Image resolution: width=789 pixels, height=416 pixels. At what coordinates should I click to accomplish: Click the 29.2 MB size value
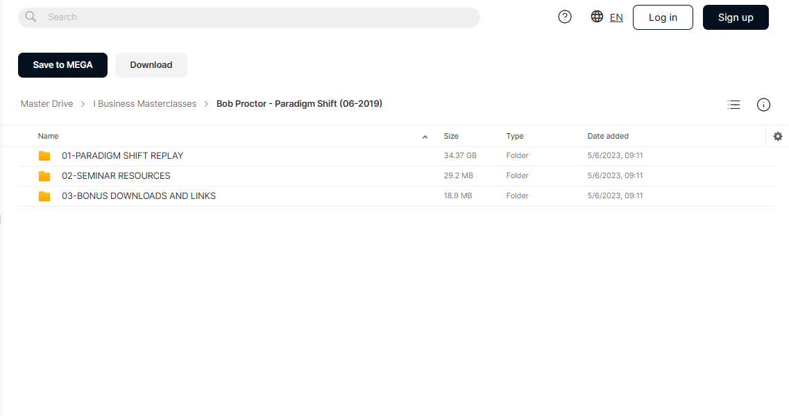[x=459, y=176]
